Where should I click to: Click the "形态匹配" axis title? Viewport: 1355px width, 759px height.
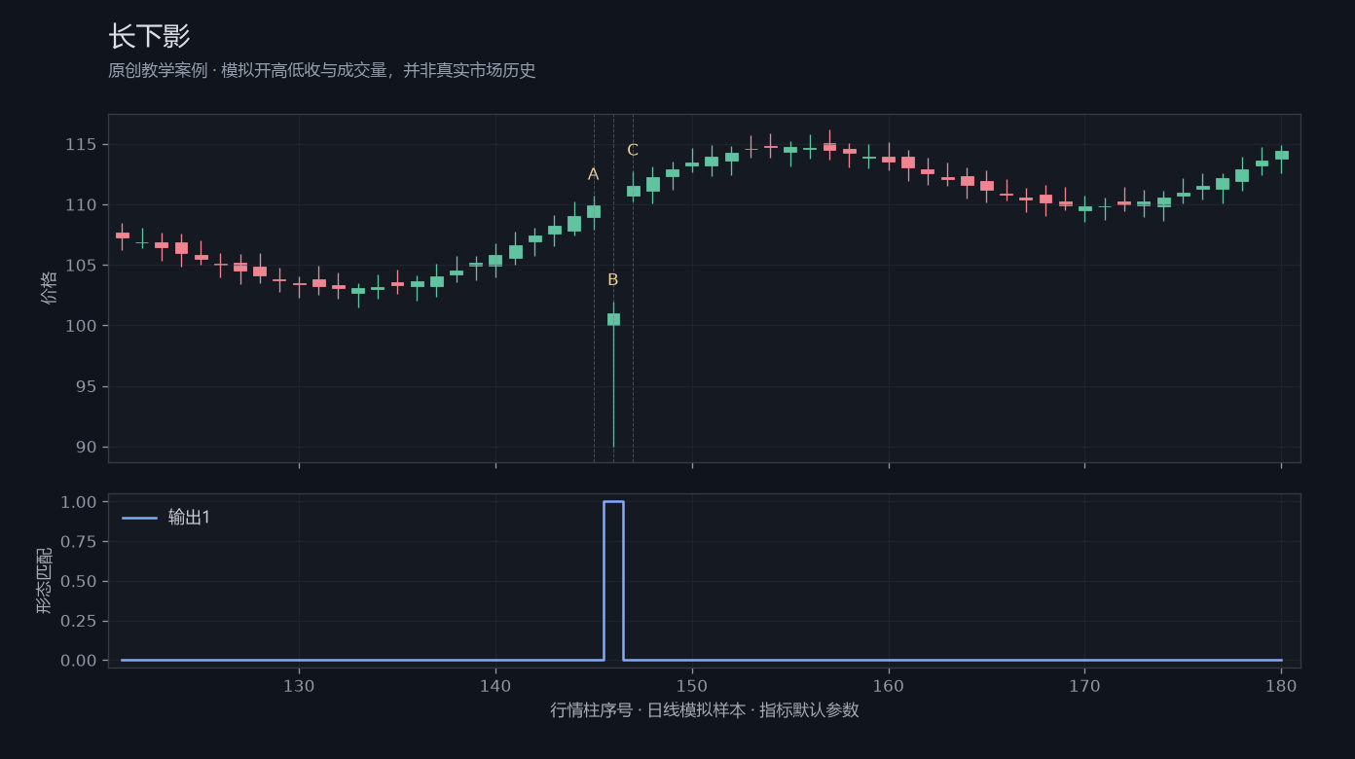coord(45,581)
